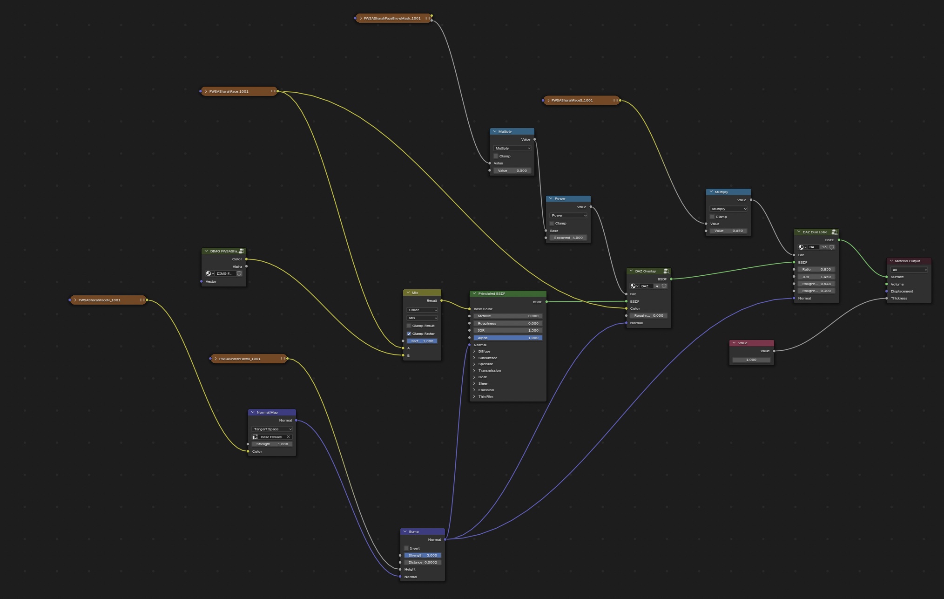The image size is (944, 599).
Task: Click Alpha slider in Principled BSDF
Action: click(x=508, y=338)
